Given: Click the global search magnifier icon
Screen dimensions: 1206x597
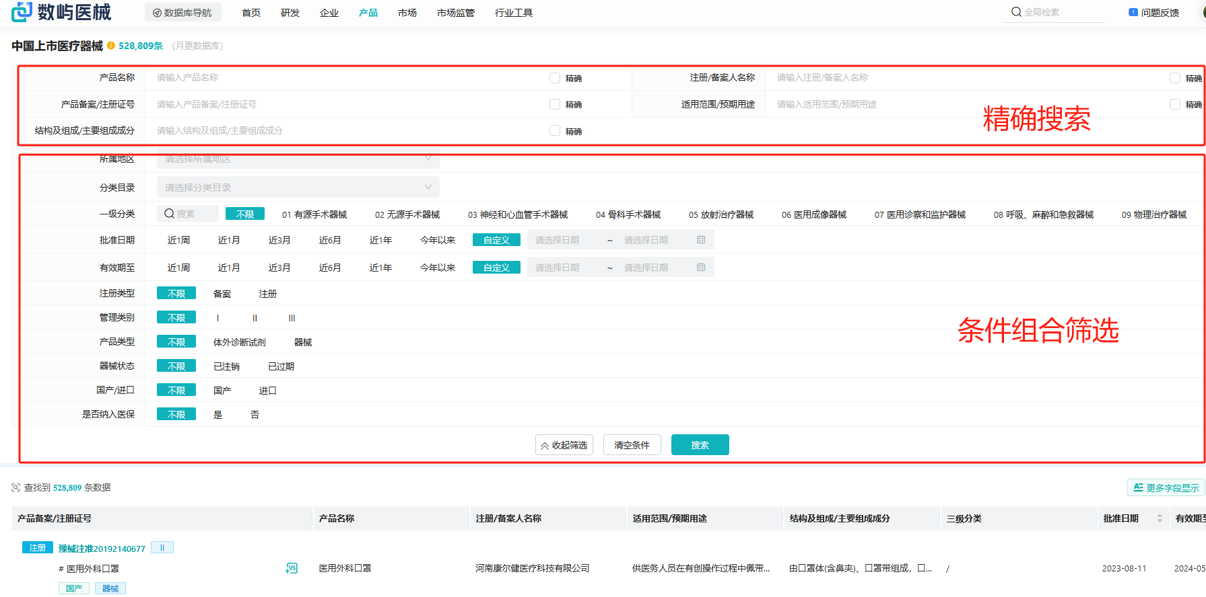Looking at the screenshot, I should pos(1016,12).
